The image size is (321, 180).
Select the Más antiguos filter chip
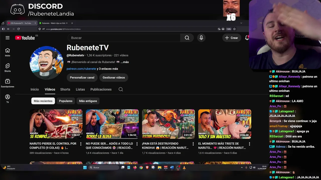pos(88,101)
